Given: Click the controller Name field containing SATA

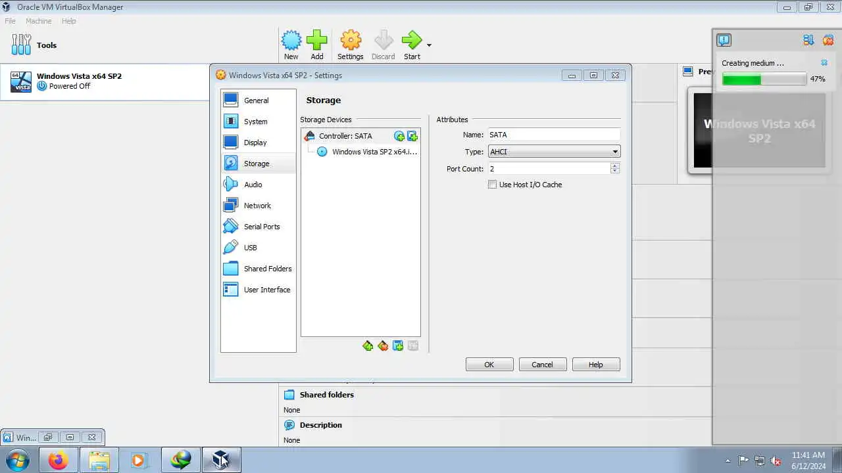Looking at the screenshot, I should click(554, 135).
